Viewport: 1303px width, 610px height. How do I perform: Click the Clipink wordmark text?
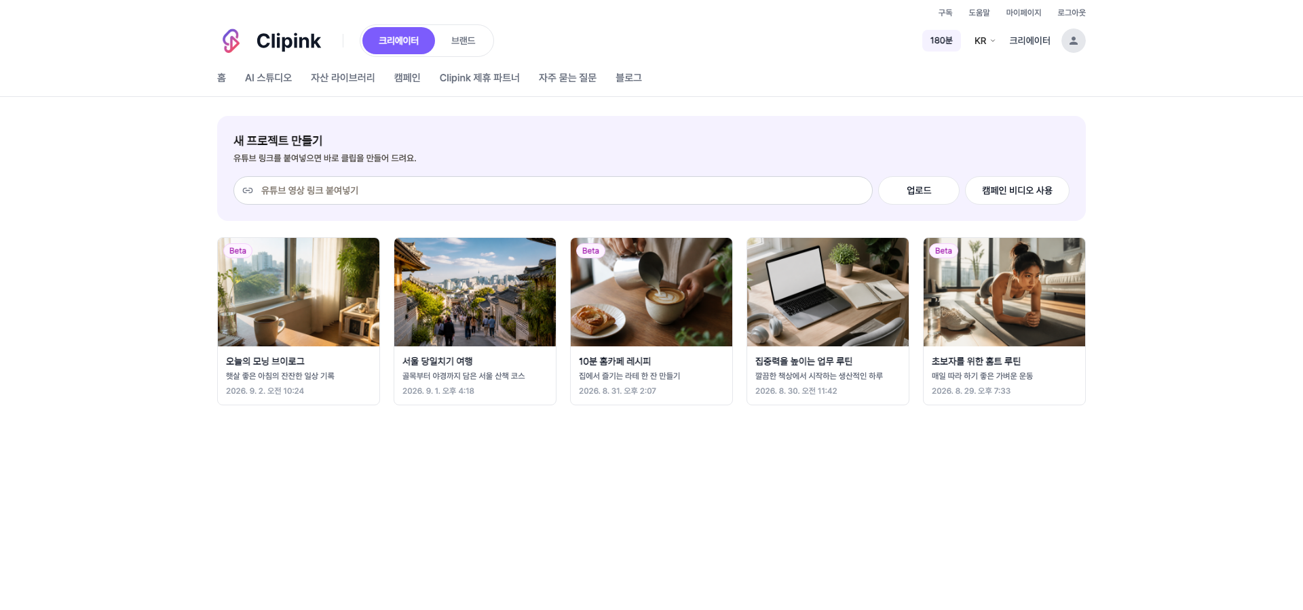[x=288, y=41]
